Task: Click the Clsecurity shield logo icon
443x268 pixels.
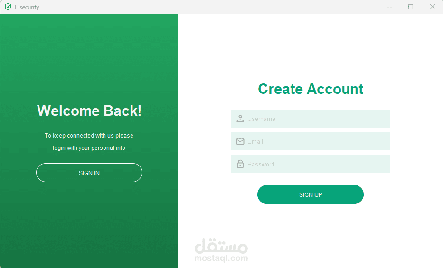Action: 8,7
